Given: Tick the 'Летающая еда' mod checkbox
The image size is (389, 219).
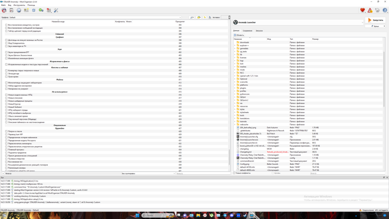Looking at the screenshot, I should point(6,74).
